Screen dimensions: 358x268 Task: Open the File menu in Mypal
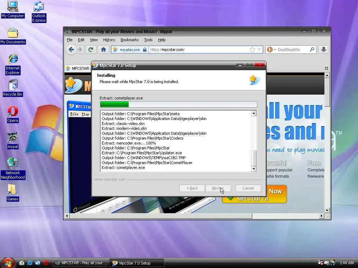click(x=70, y=40)
